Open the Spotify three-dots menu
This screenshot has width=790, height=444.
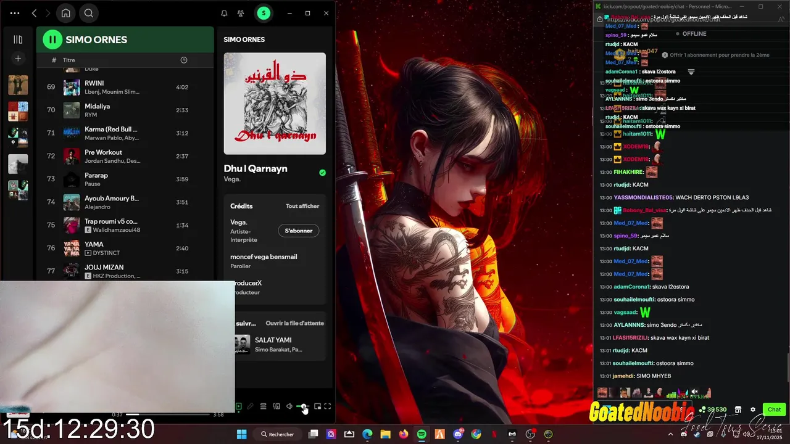point(15,13)
